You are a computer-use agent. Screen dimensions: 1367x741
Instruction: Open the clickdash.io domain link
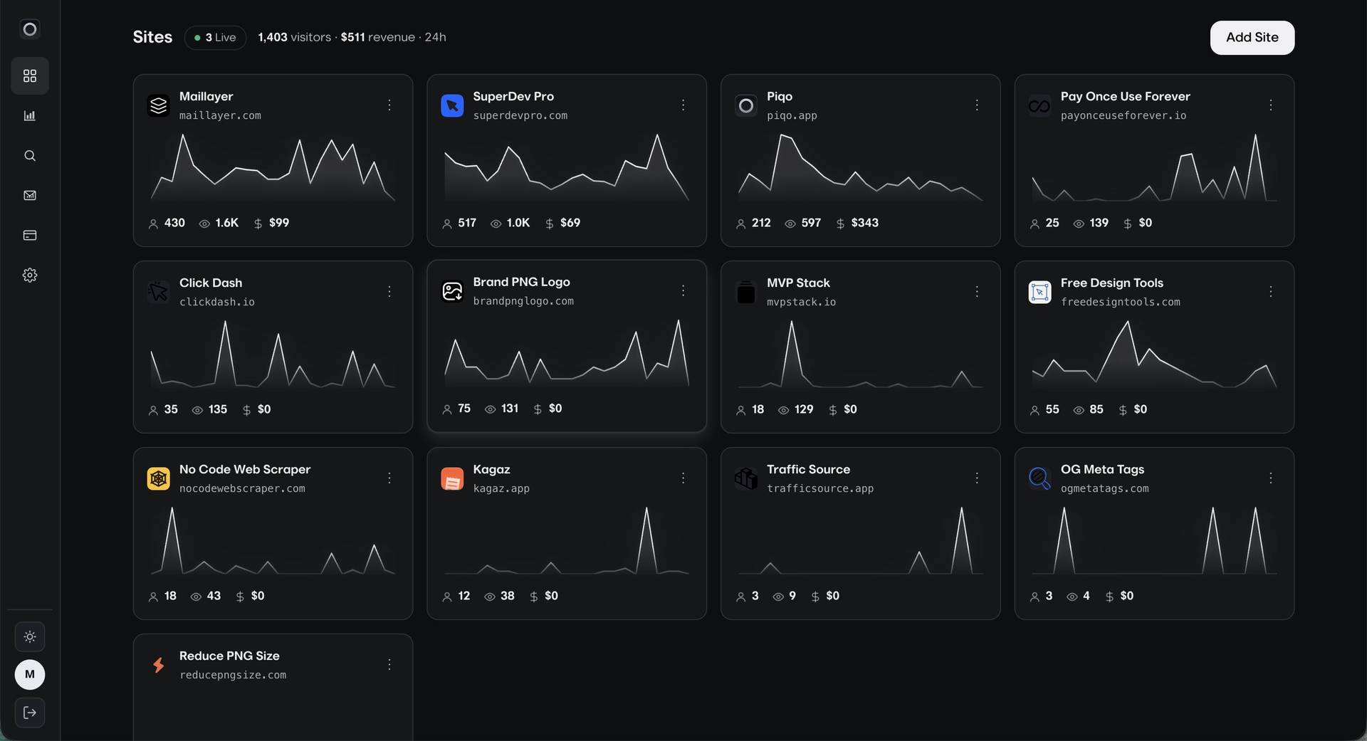click(x=217, y=302)
